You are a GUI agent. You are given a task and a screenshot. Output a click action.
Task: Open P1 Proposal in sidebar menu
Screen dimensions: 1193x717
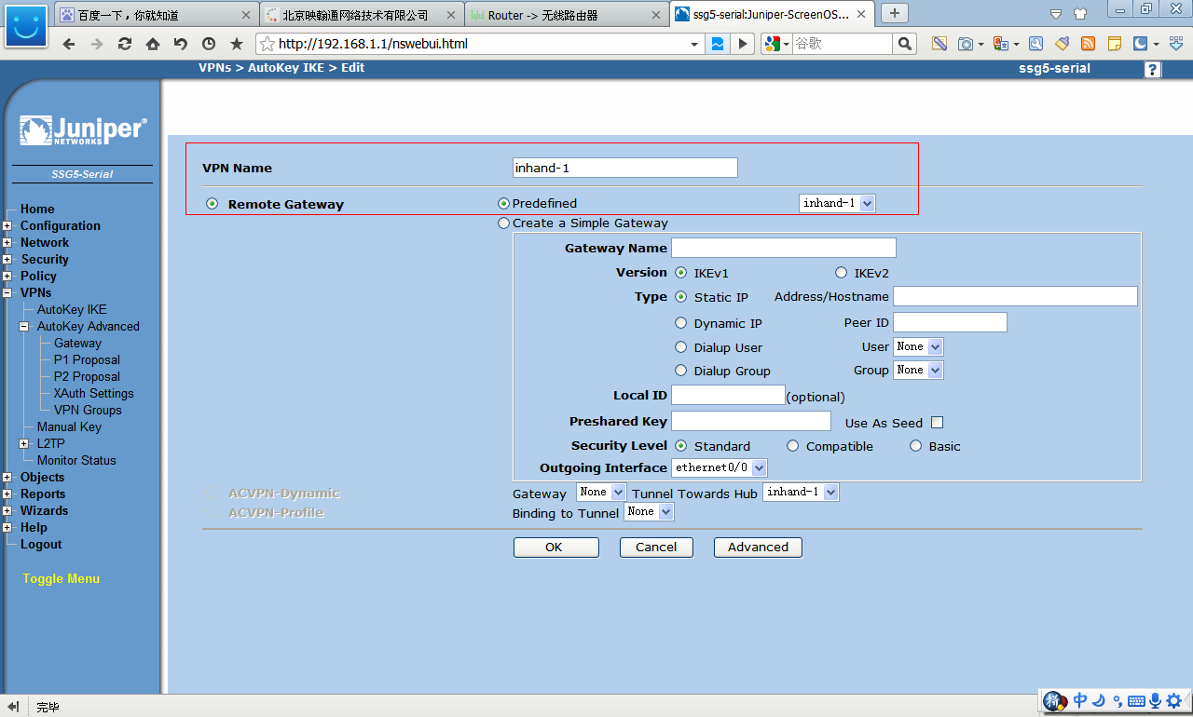87,360
